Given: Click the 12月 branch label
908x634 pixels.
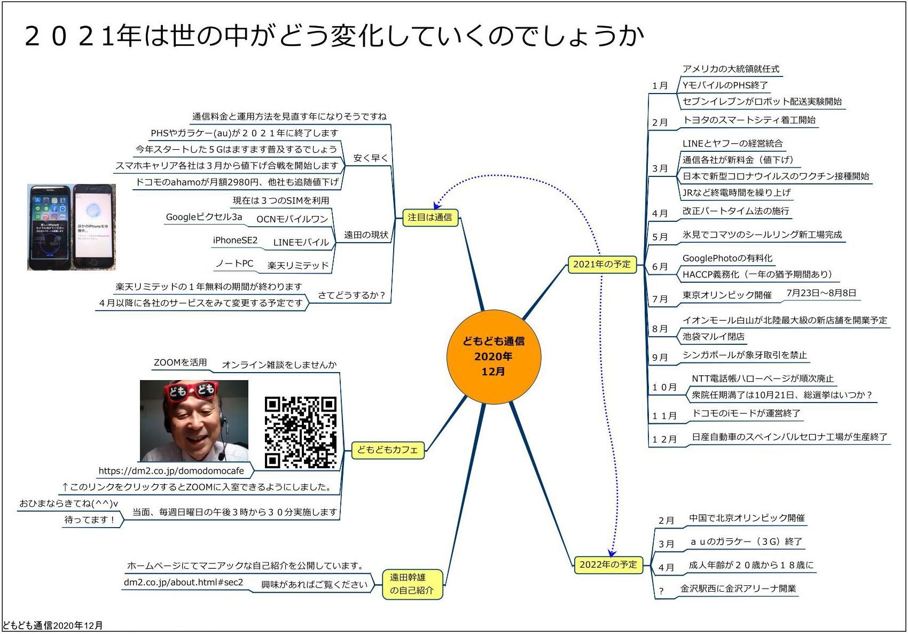Looking at the screenshot, I should 664,439.
